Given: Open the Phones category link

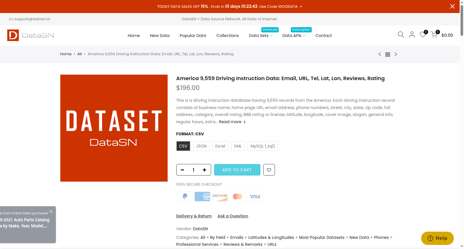Looking at the screenshot, I should click(381, 237).
